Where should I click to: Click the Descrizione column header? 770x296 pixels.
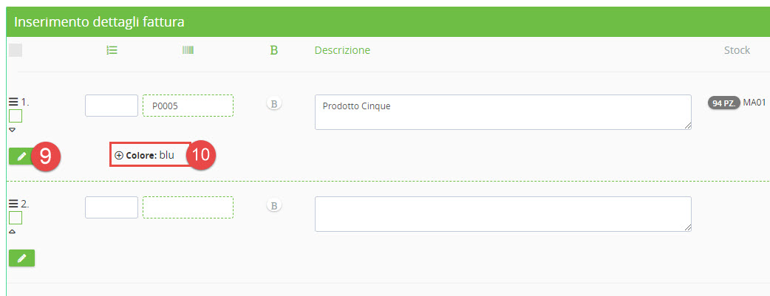342,50
